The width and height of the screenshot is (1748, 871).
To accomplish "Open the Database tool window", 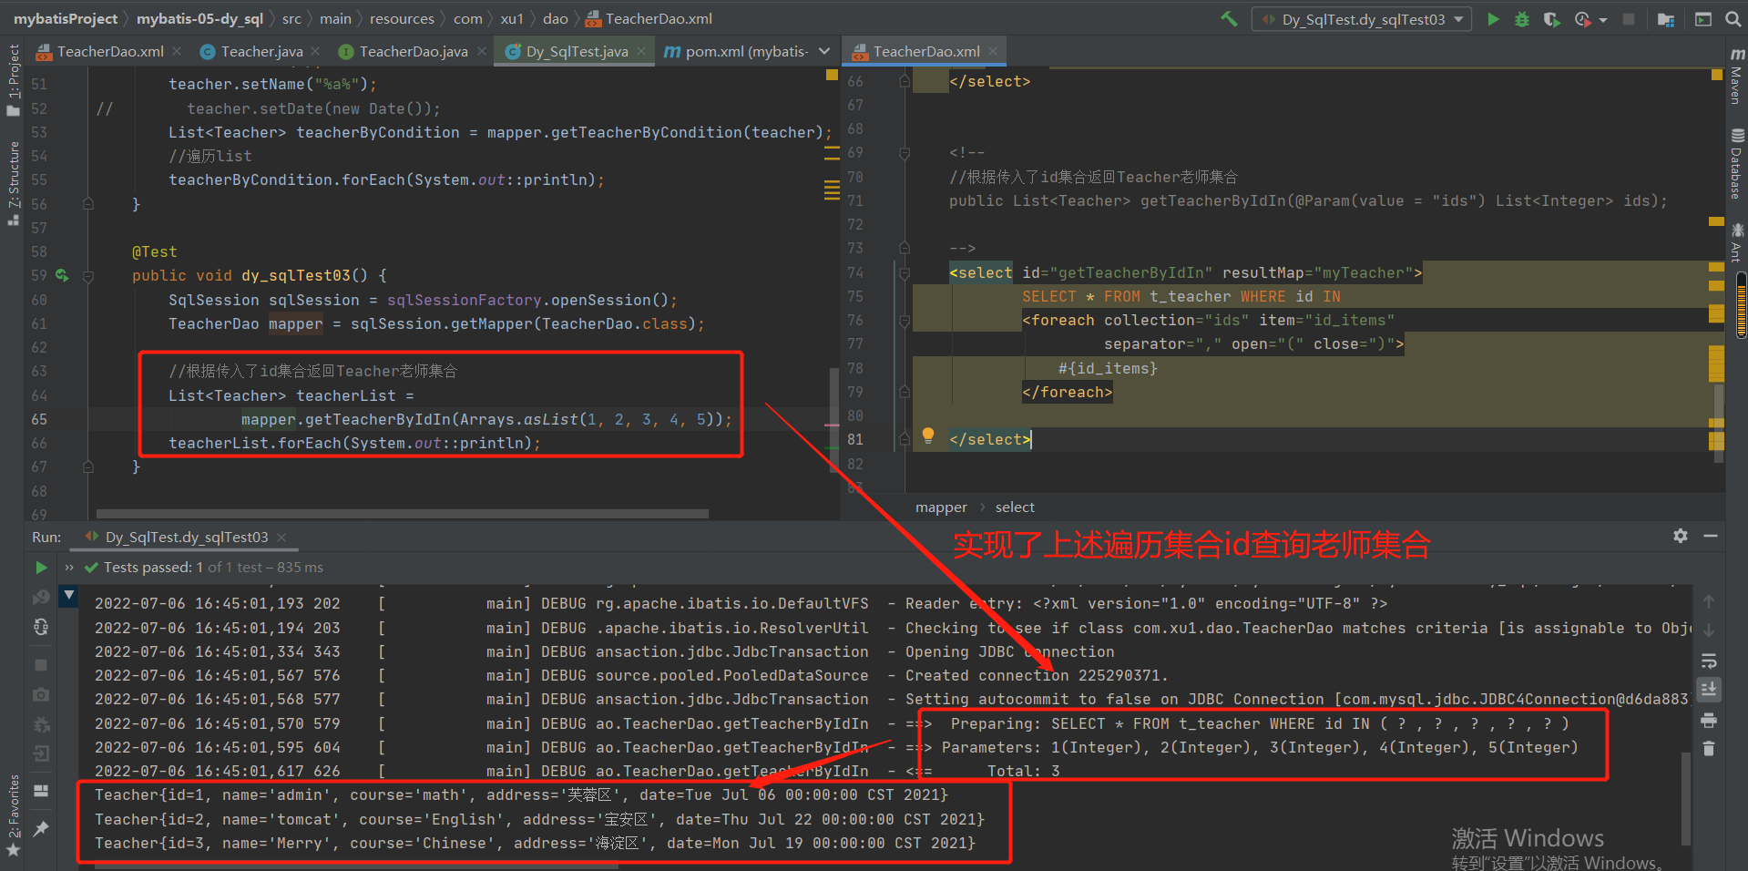I will point(1737,164).
